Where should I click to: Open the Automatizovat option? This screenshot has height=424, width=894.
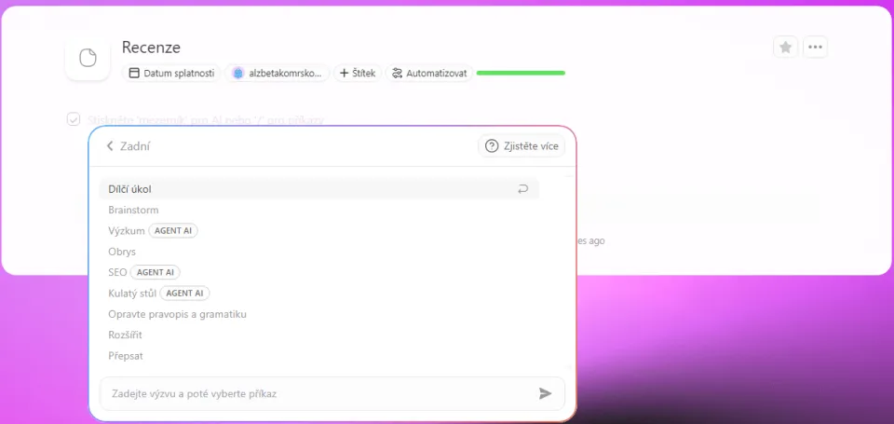429,73
